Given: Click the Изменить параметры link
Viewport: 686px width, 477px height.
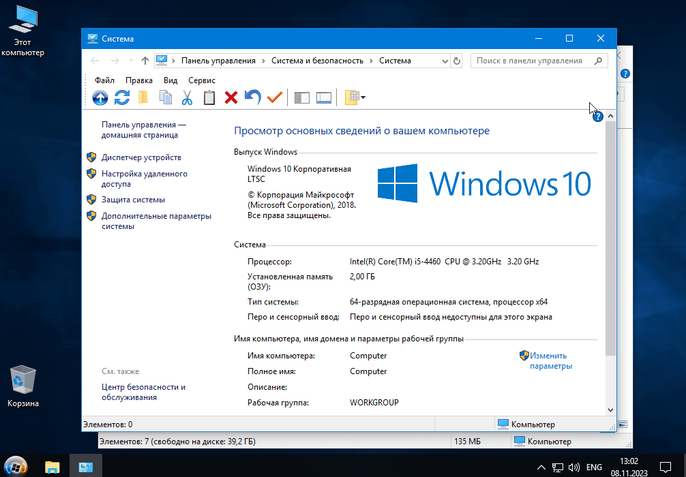Looking at the screenshot, I should click(x=551, y=360).
